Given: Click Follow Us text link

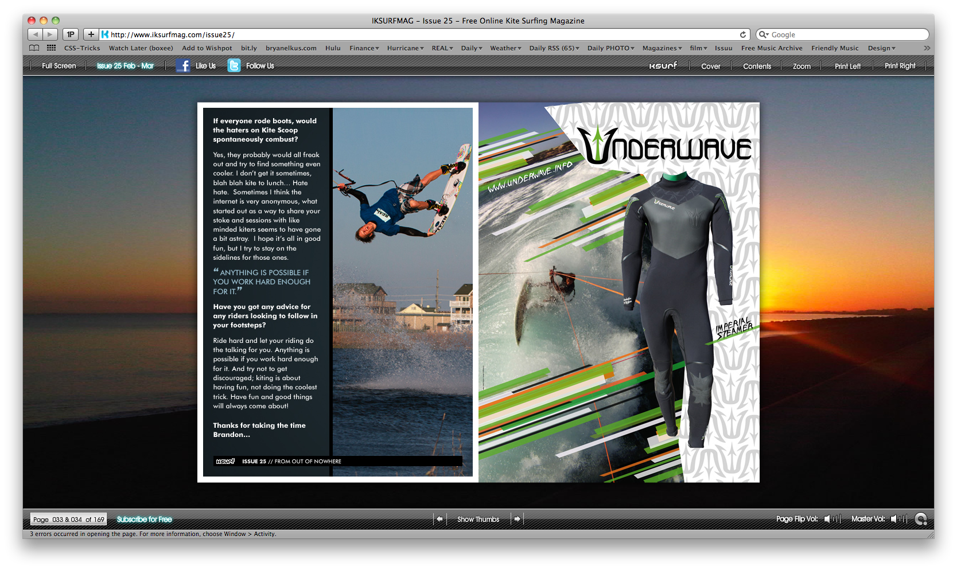Looking at the screenshot, I should click(x=260, y=66).
